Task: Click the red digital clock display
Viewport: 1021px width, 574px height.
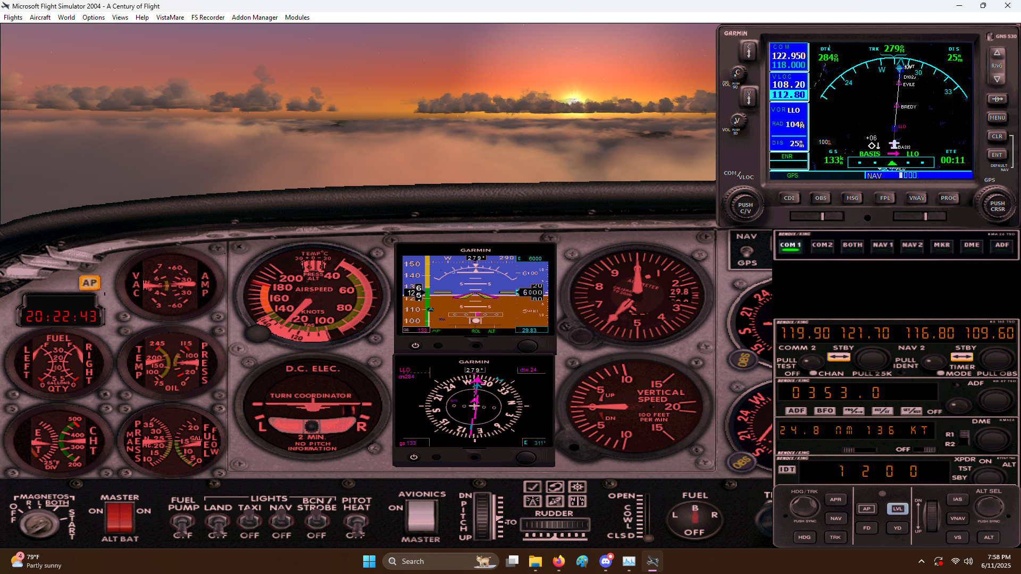Action: click(61, 317)
